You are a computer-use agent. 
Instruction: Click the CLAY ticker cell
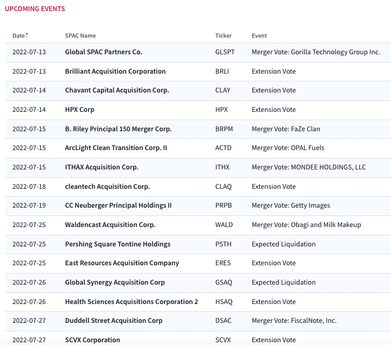pos(223,90)
